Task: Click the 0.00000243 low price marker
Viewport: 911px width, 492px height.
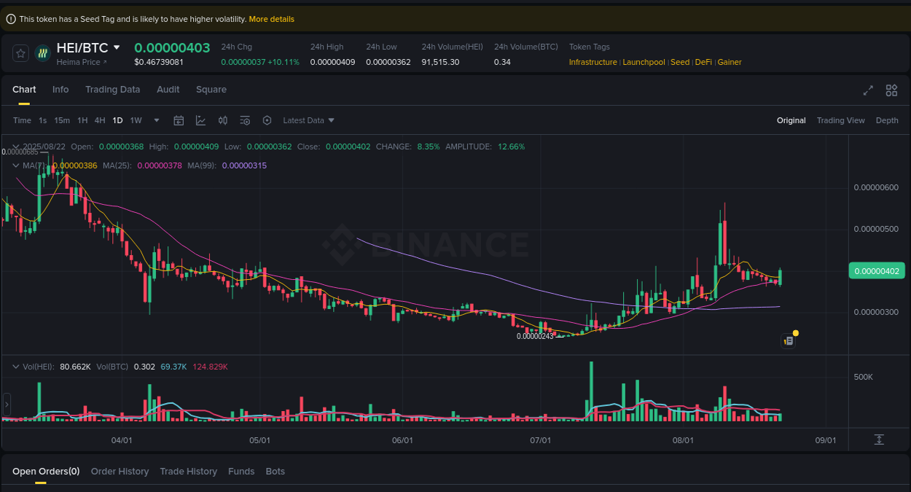Action: (x=535, y=336)
